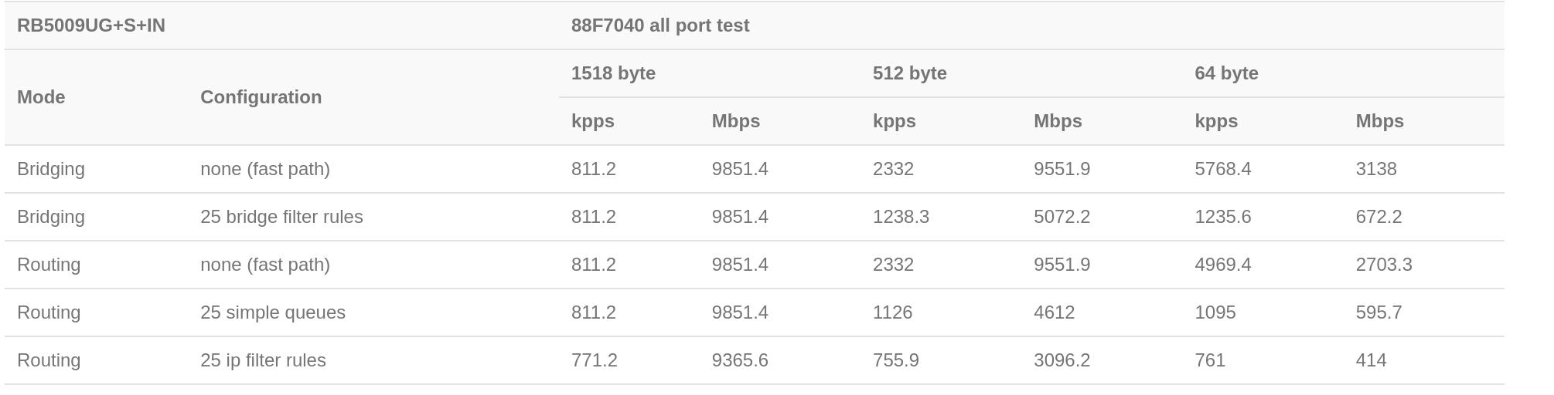
Task: Click the 25 bridge filter rules cell
Action: [281, 217]
